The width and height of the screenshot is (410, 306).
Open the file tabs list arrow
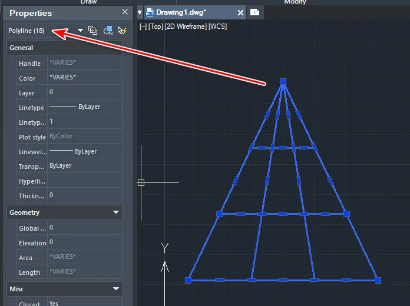(140, 12)
